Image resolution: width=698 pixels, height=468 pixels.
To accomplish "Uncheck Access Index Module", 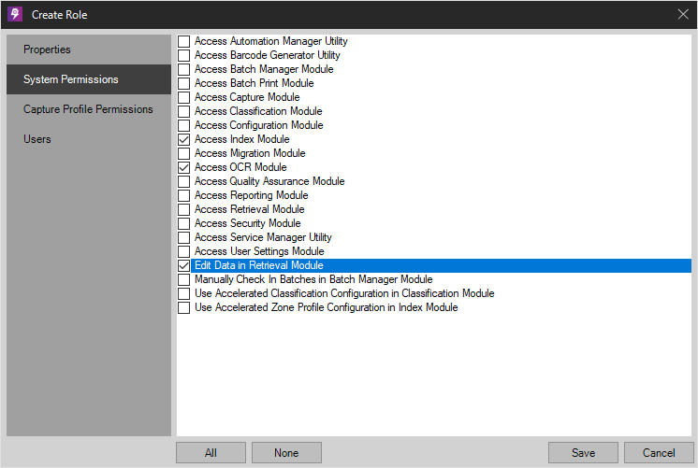I will (x=183, y=139).
